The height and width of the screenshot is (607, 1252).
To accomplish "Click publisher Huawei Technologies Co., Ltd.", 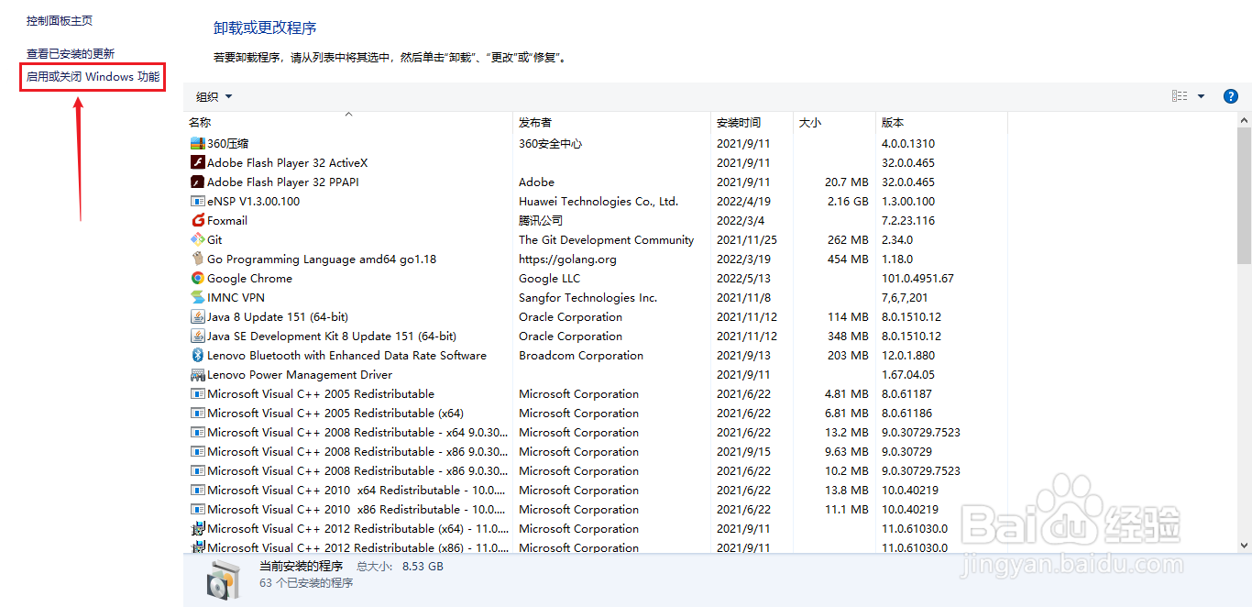I will (599, 201).
